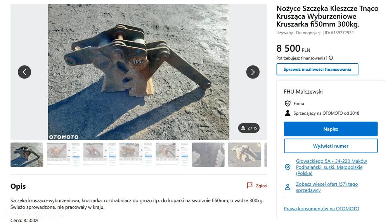
Task: Click the camera photo counter 2 / 15
Action: (x=249, y=128)
